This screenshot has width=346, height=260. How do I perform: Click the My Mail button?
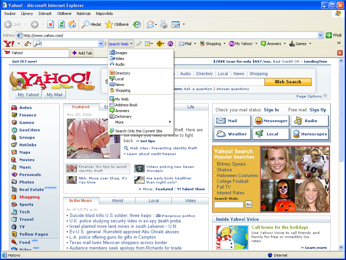[x=55, y=94]
